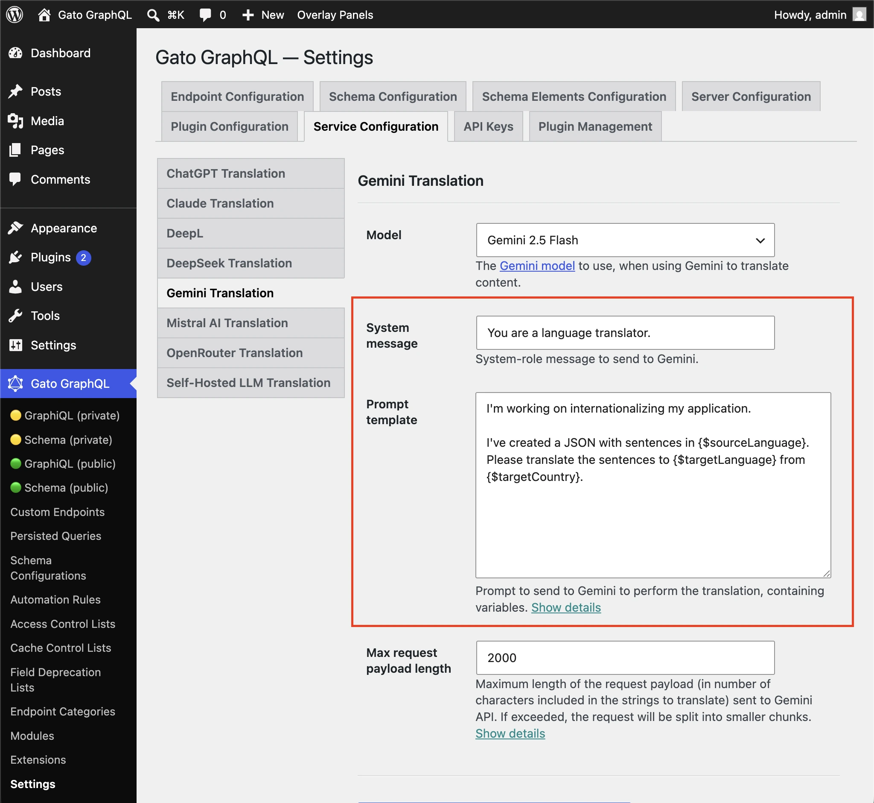The height and width of the screenshot is (803, 874).
Task: Click the Media icon in sidebar
Action: click(x=16, y=121)
